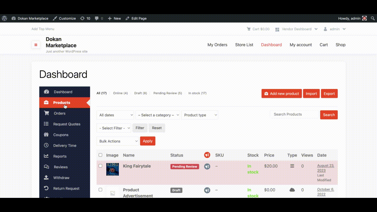
Task: Click the megaphone icon in King Fairytale row
Action: click(x=207, y=166)
